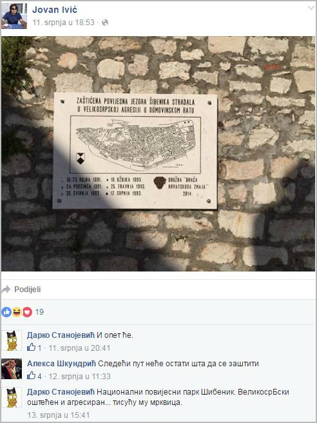Click thumbs-up icon under 'И опет ће' comment
Image resolution: width=317 pixels, height=423 pixels.
32,348
